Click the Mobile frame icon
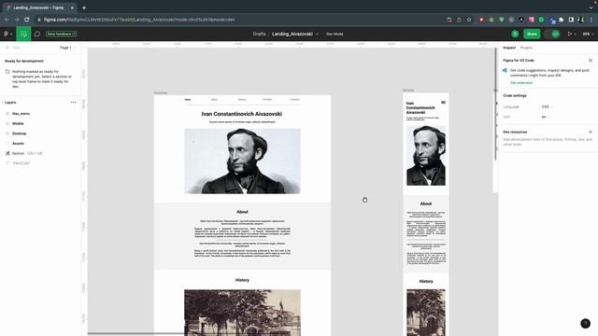Screen dimensions: 598x336 [x=7, y=123]
